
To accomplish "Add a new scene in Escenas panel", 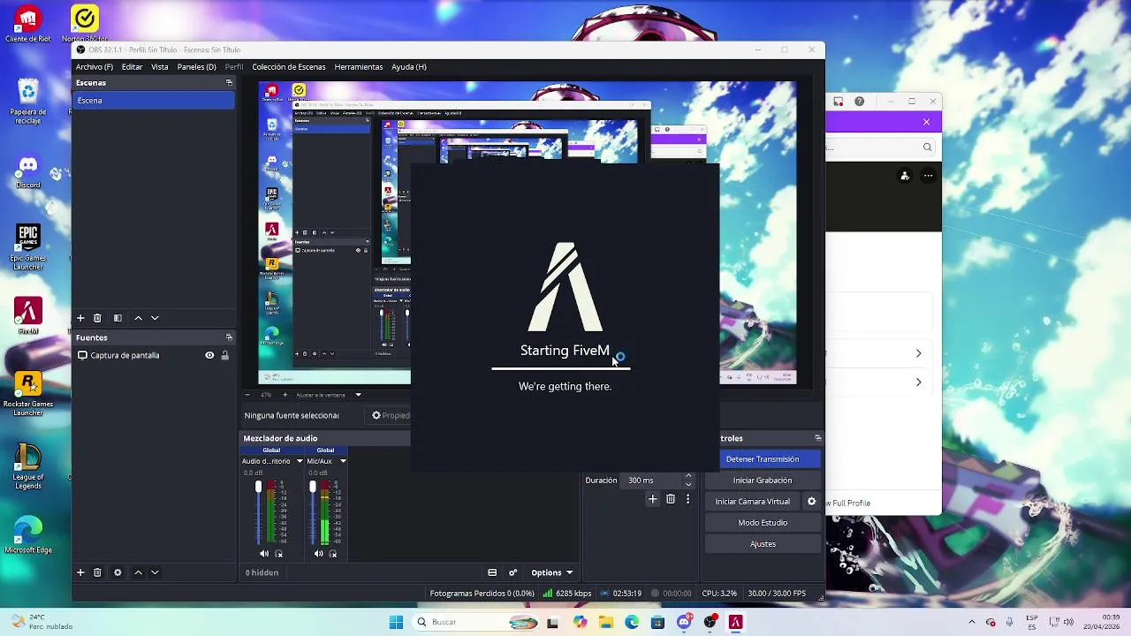I will [x=80, y=318].
